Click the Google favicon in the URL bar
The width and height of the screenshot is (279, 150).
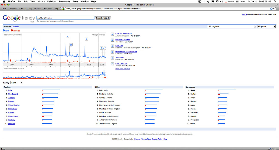point(64,9)
